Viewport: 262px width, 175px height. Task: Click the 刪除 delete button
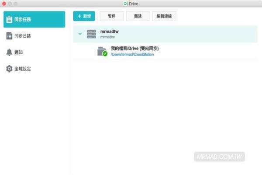pos(138,16)
